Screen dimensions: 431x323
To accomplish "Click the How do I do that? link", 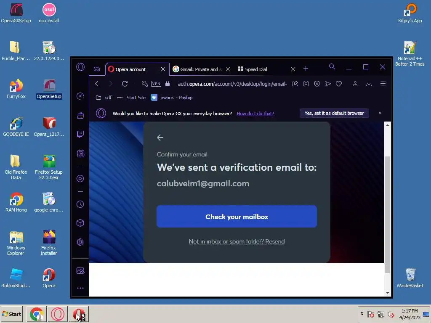I will [x=255, y=114].
